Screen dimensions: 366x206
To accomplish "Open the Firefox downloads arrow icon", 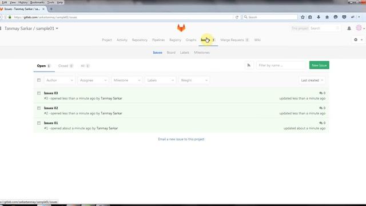I will tap(319, 17).
